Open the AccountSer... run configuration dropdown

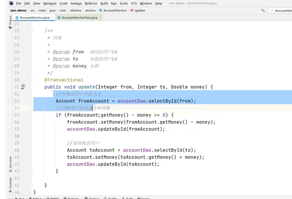tap(281, 11)
